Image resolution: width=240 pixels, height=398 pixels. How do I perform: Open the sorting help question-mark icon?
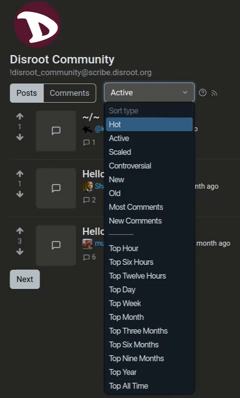203,93
